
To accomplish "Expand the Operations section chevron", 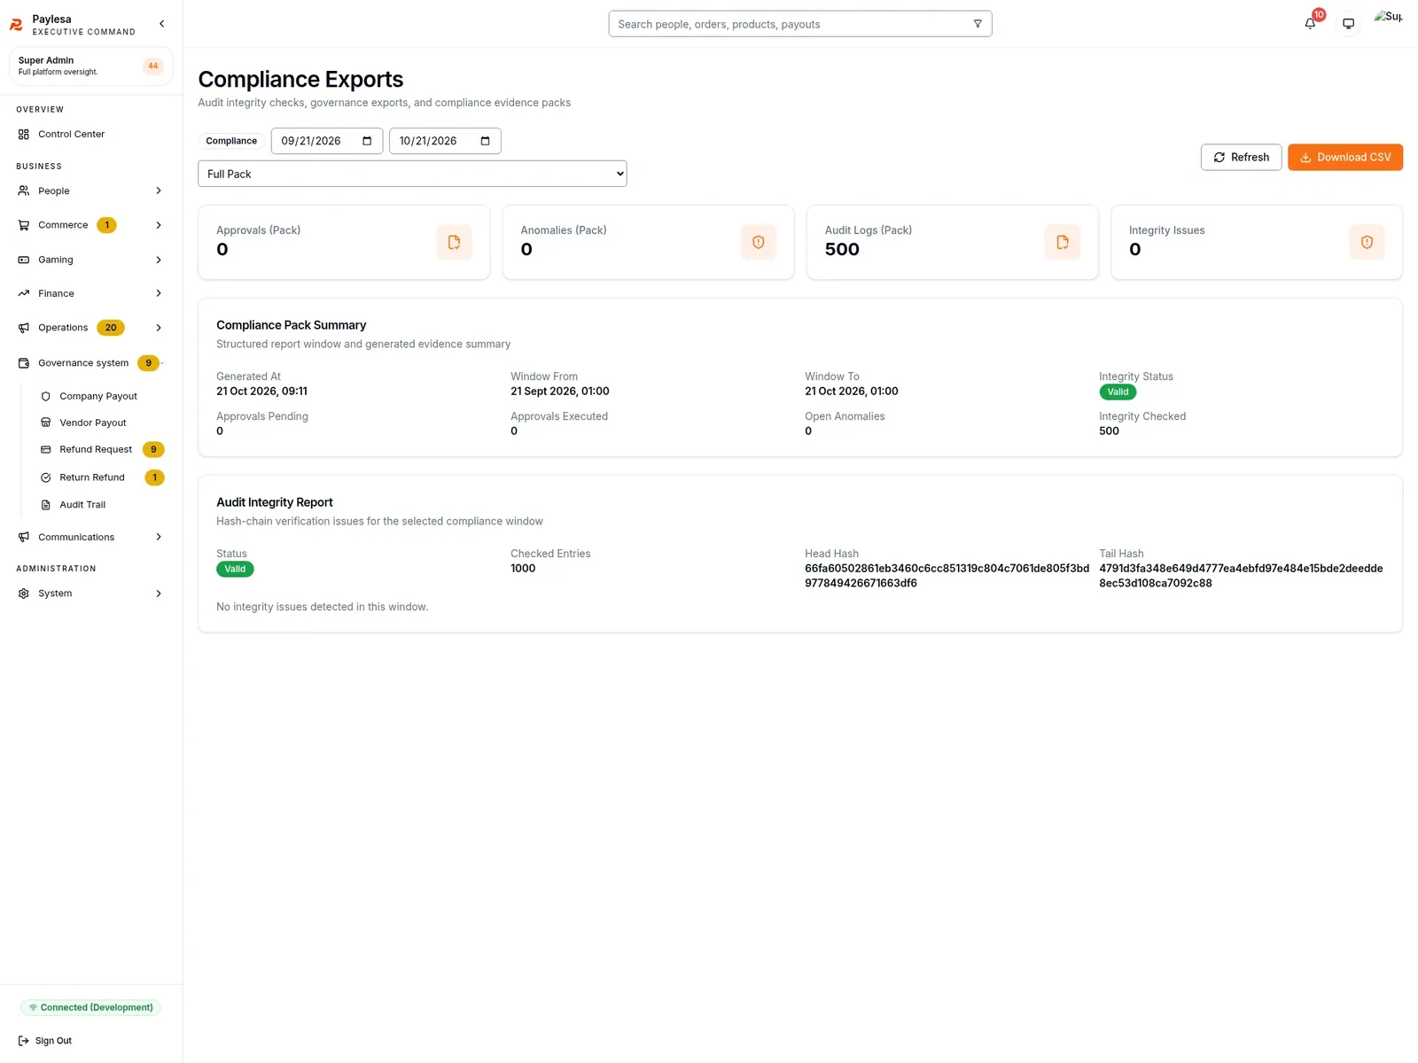I will point(159,328).
